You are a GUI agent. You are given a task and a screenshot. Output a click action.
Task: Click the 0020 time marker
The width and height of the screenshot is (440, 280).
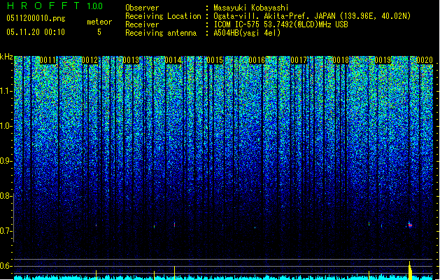(x=425, y=60)
